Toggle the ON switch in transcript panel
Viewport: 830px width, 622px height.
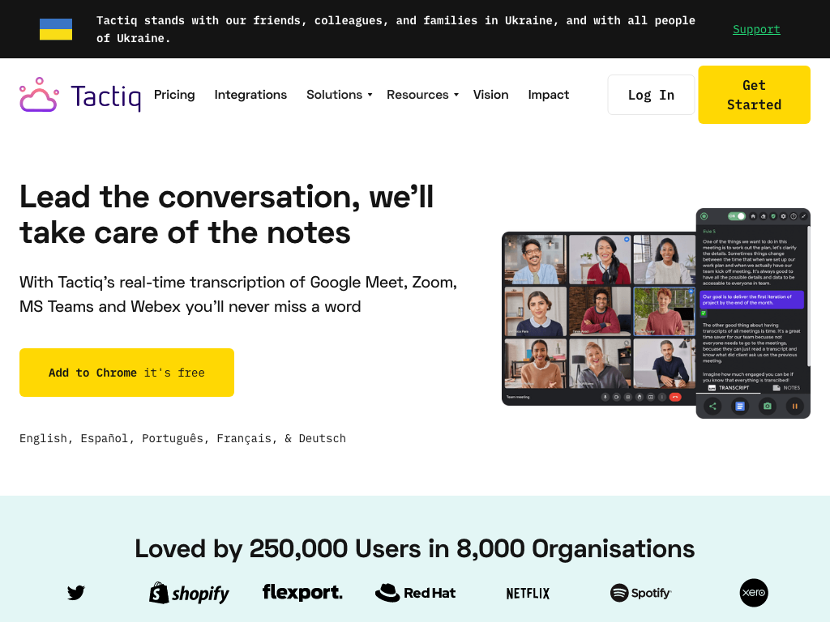click(x=736, y=215)
